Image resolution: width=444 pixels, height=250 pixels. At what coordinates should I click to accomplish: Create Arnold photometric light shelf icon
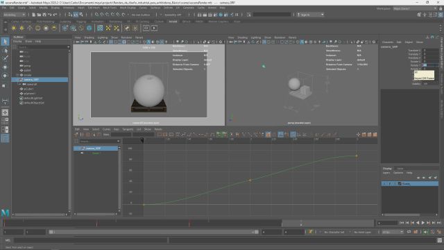tap(30, 28)
